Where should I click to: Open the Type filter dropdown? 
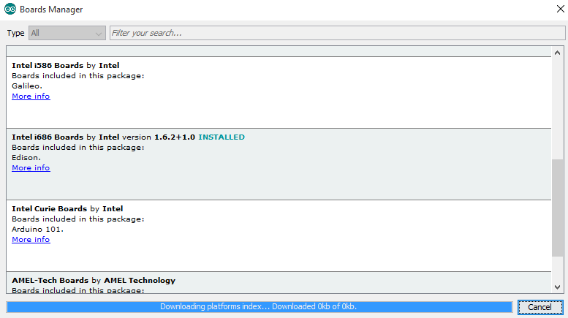click(67, 33)
